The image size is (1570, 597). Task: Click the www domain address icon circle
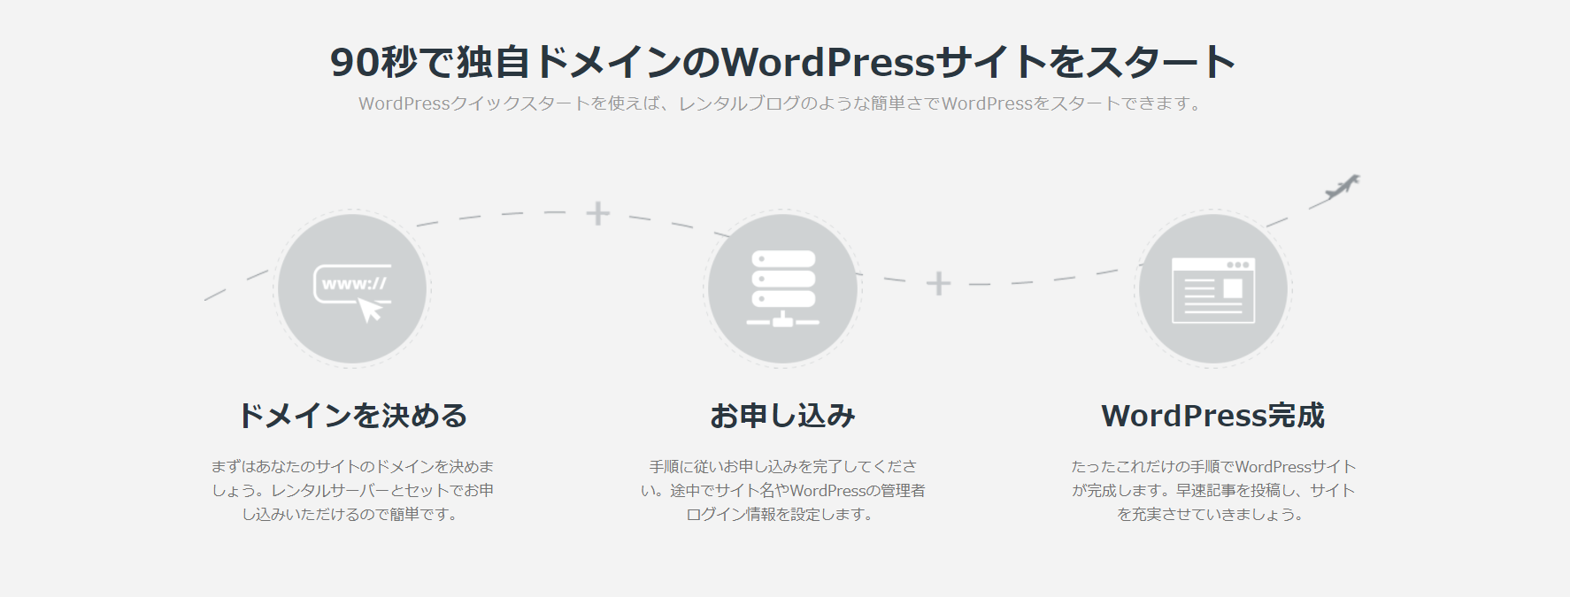tap(352, 288)
